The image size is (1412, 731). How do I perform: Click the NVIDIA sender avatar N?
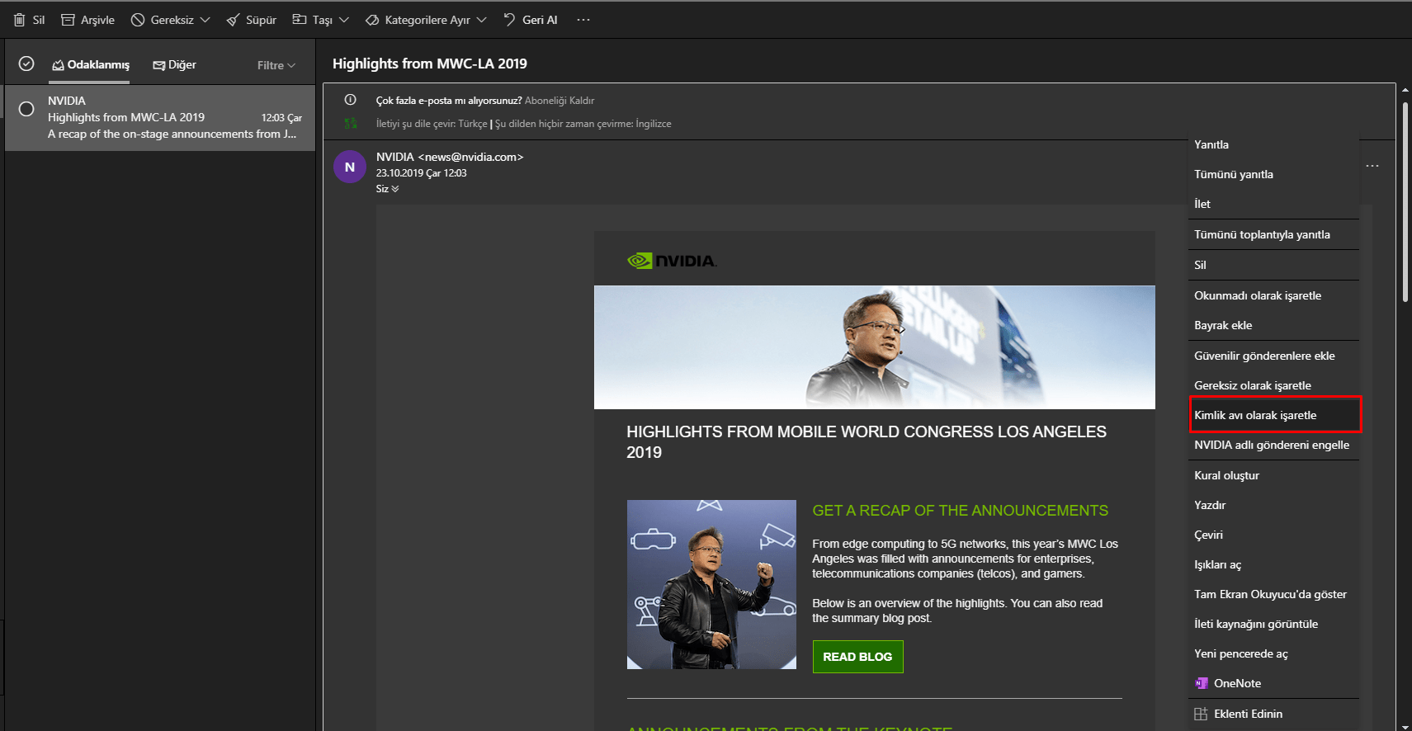350,167
